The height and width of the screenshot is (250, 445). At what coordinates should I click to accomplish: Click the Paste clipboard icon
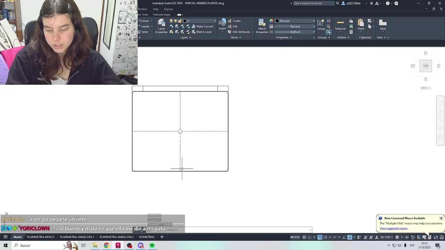(361, 24)
